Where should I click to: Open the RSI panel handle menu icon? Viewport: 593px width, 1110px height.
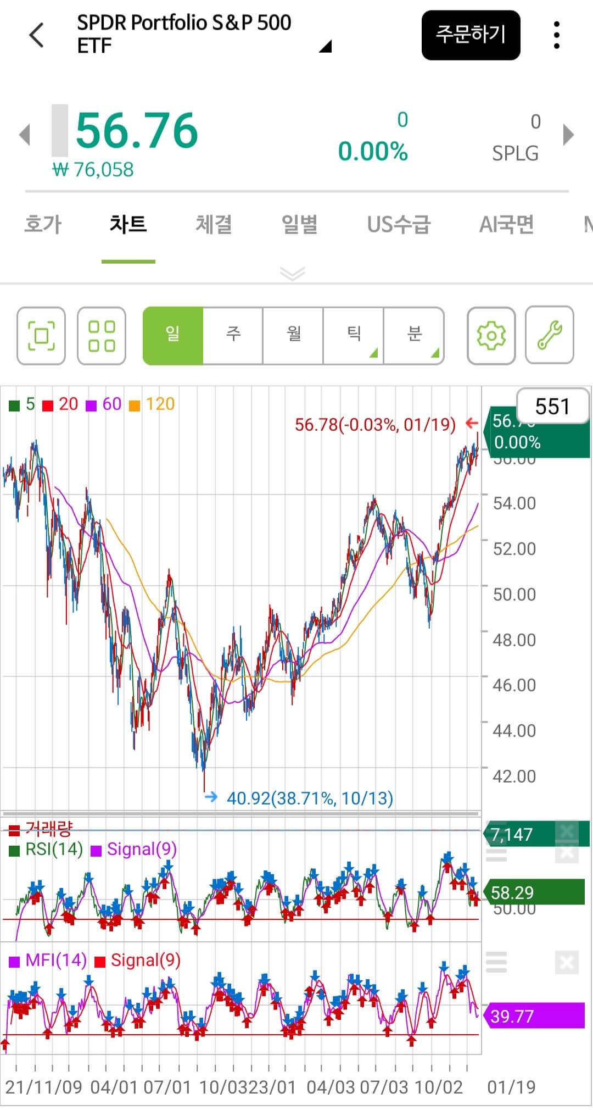pyautogui.click(x=497, y=854)
